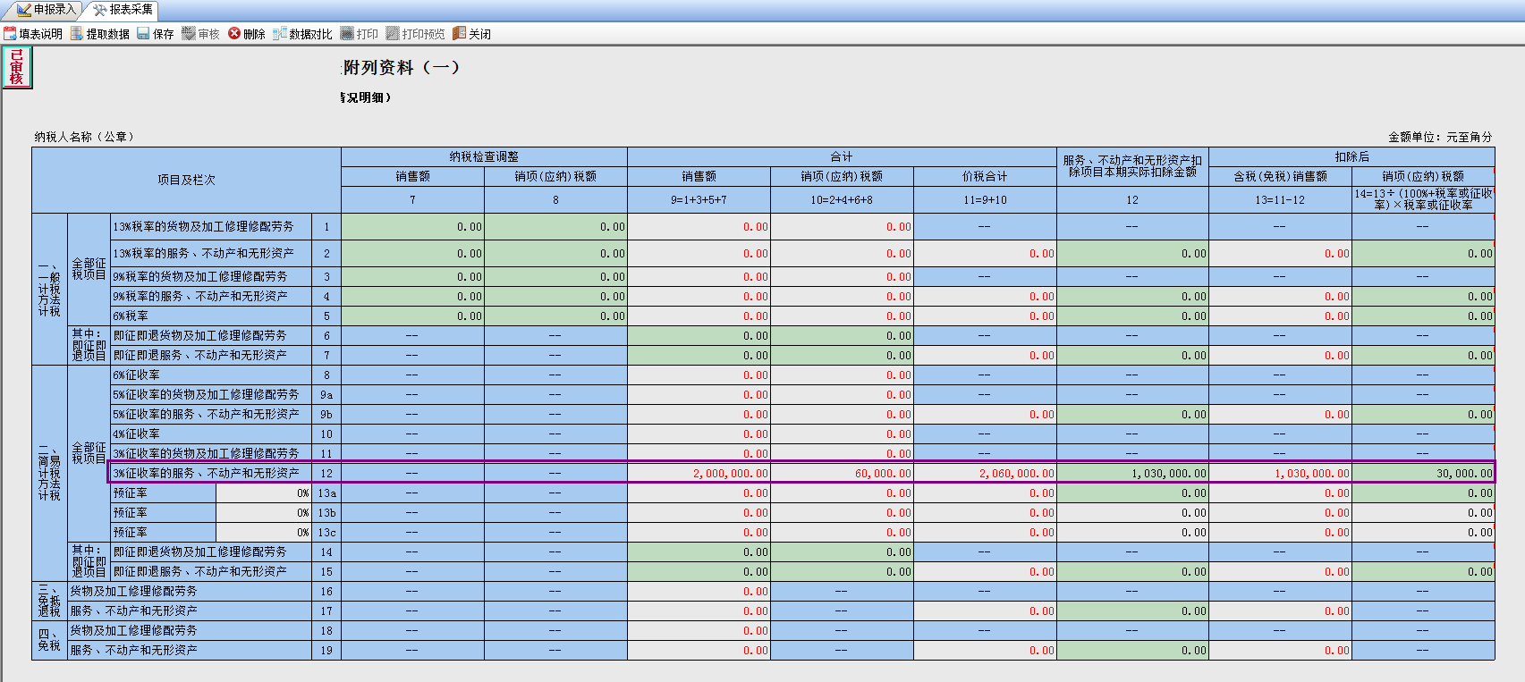Click the formula header 10=2+4+6+8
The height and width of the screenshot is (682, 1525).
pyautogui.click(x=842, y=199)
